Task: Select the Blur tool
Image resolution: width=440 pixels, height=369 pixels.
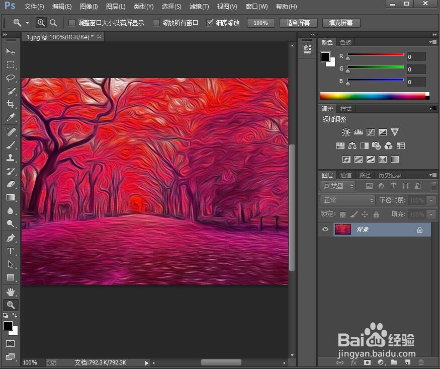Action: [x=11, y=210]
